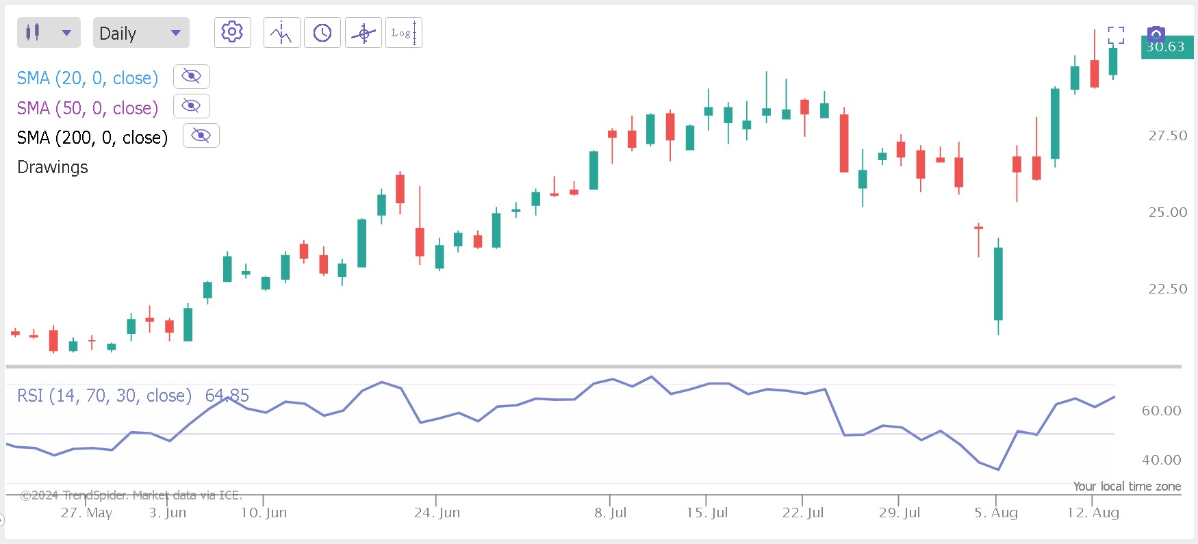Open the Daily timeframe dropdown

(x=141, y=33)
